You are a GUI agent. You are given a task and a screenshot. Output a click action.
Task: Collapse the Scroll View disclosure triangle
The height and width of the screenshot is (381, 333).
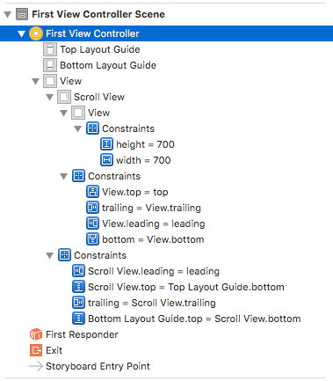pos(50,97)
